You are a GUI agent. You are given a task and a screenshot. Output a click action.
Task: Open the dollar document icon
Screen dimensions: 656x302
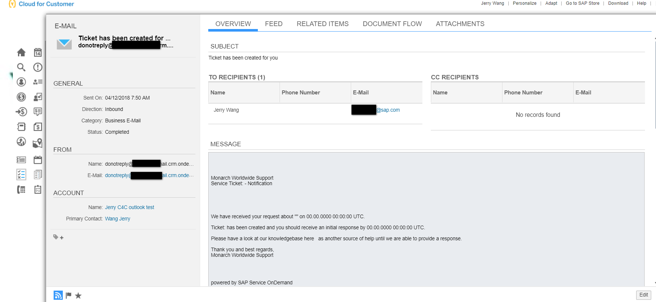point(38,127)
